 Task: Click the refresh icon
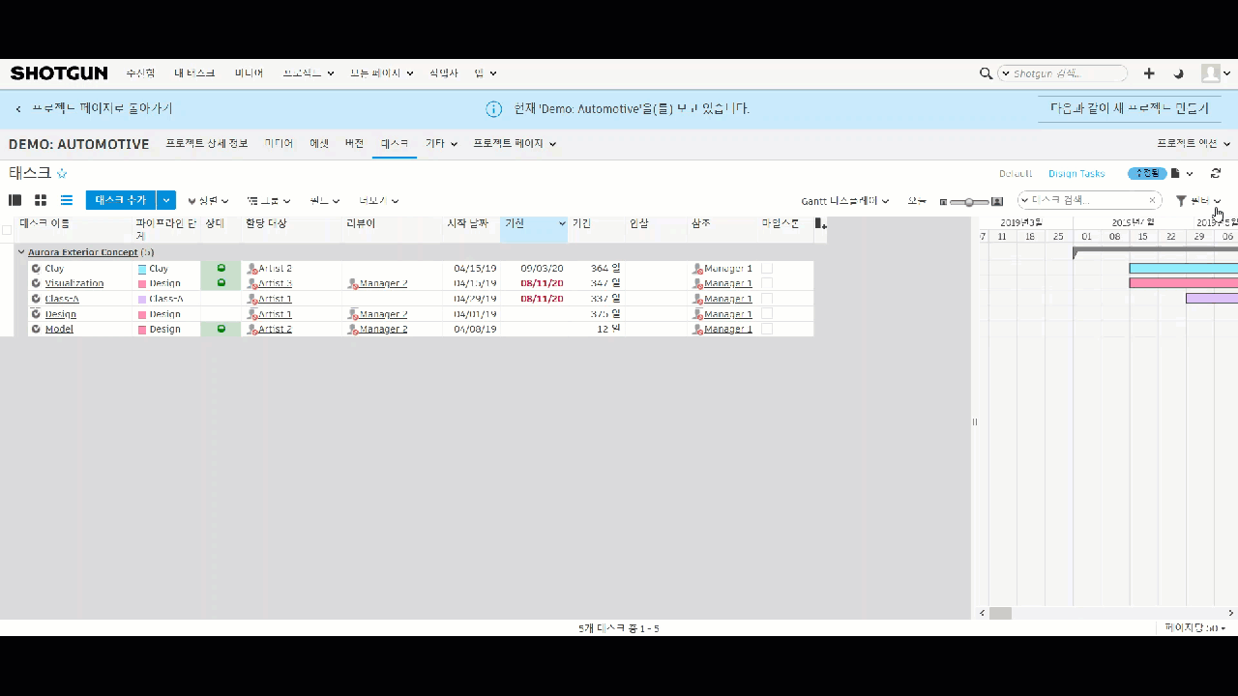(1216, 174)
